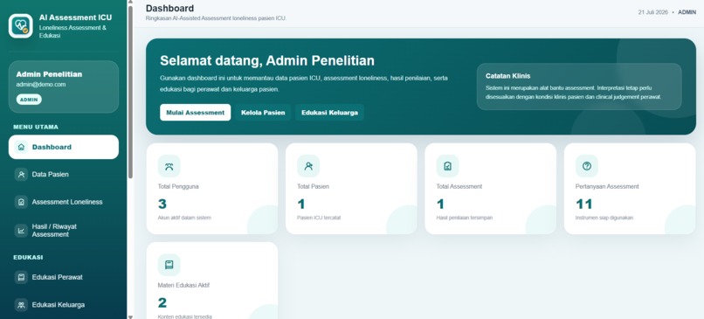Click the Total Pengguna value 3
This screenshot has height=319, width=704.
pyautogui.click(x=162, y=204)
